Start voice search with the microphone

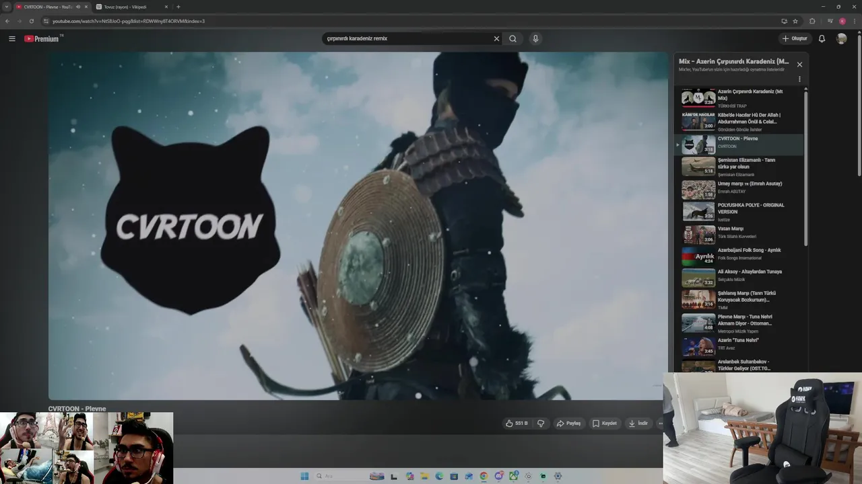pyautogui.click(x=535, y=38)
